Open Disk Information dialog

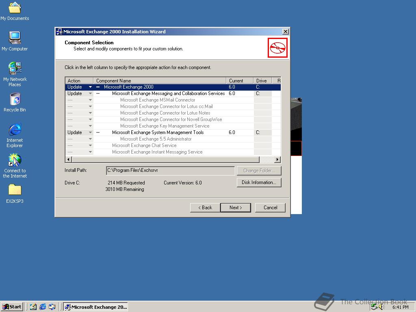pyautogui.click(x=259, y=182)
